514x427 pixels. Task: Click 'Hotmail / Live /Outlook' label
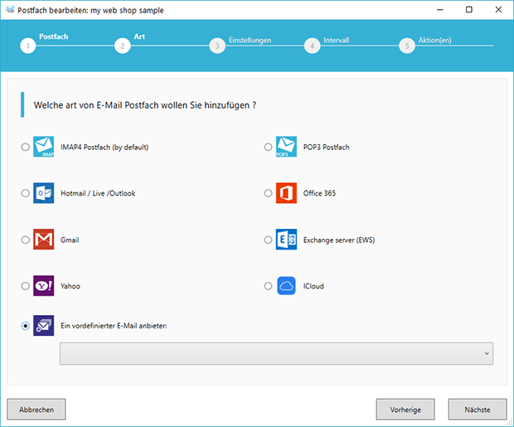pos(98,193)
